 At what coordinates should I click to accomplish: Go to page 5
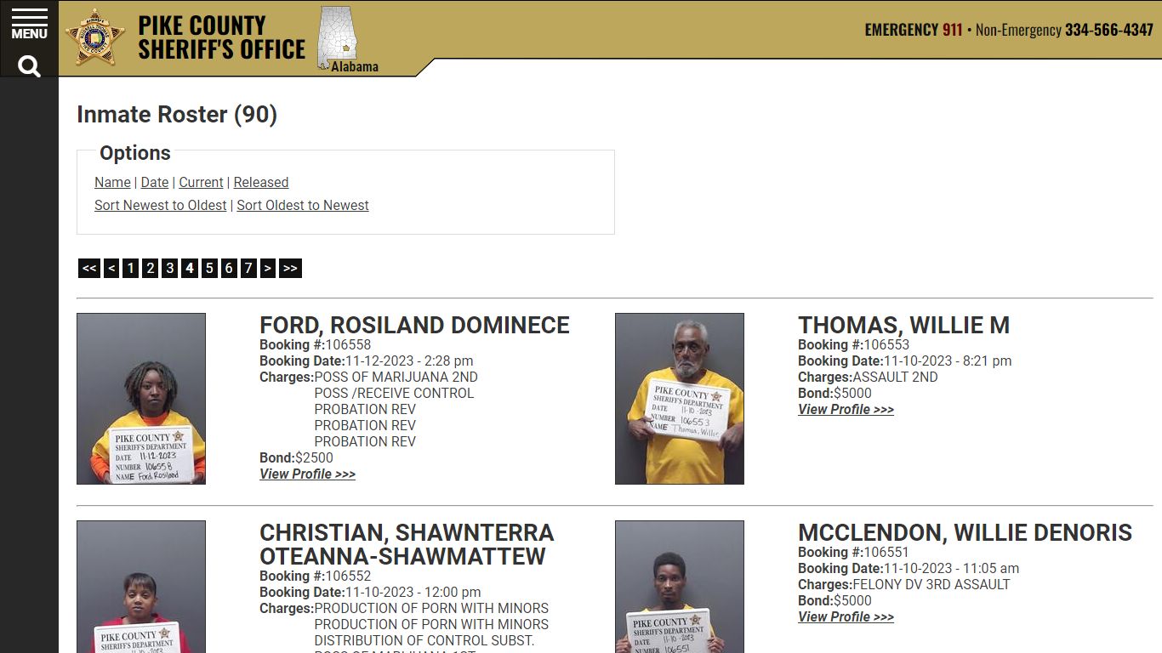coord(209,269)
